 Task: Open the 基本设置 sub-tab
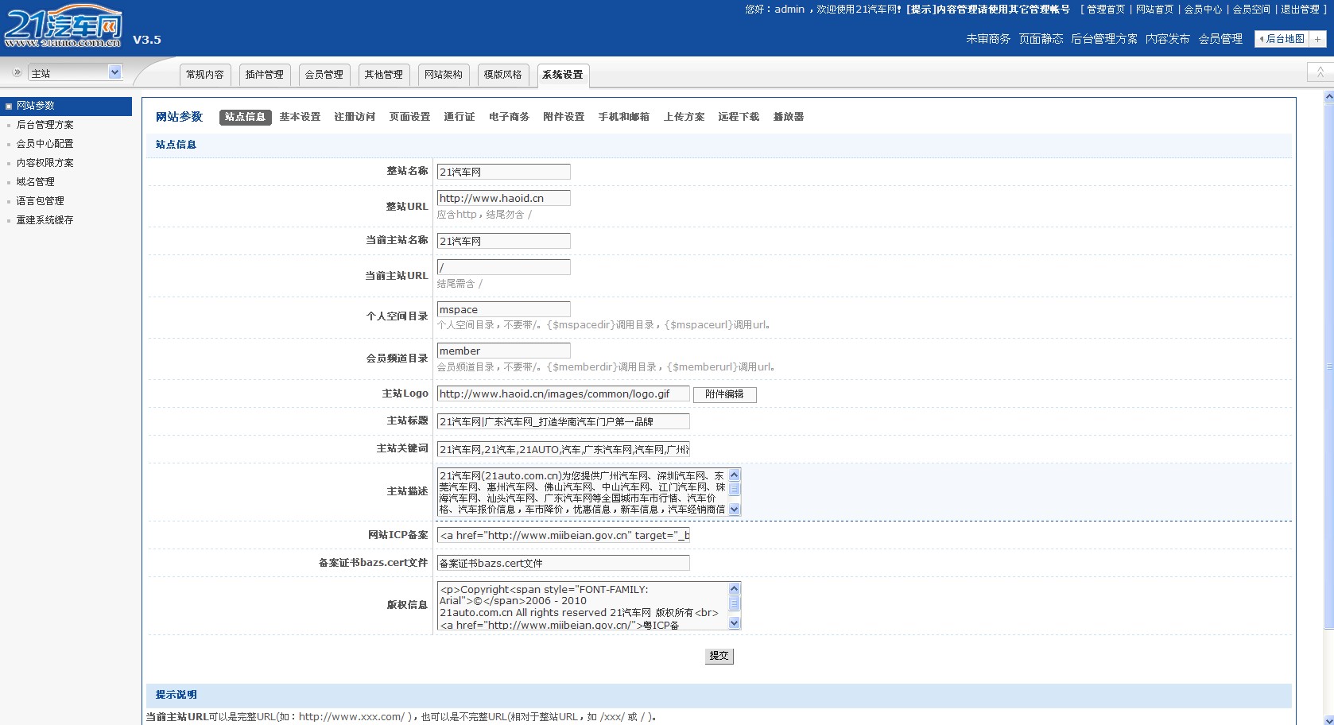(x=300, y=117)
